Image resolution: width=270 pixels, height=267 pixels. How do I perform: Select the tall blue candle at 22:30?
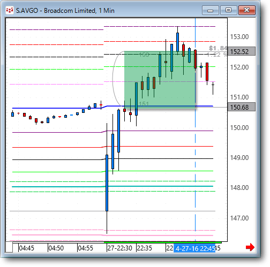(107, 183)
